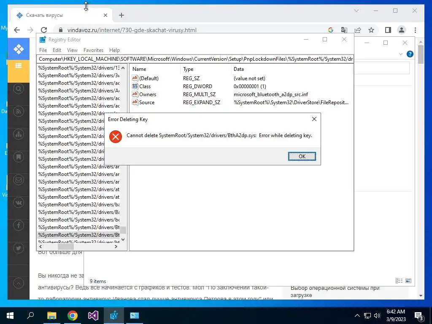Click the tree pane scroll down arrow
The height and width of the screenshot is (324, 432).
123,240
